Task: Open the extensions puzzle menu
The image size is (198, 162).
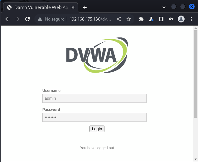Action: pos(141,19)
